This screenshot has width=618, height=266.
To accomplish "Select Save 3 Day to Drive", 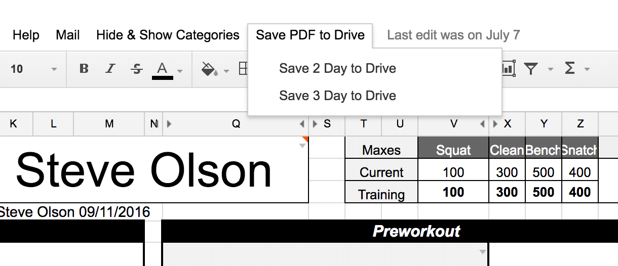I will [337, 96].
